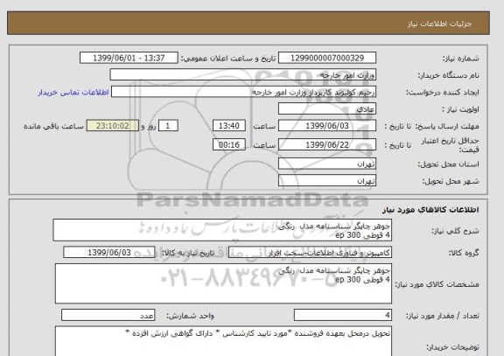Select the deadline time field 13:40
Viewport: 504px width, 356px height.
(229, 126)
